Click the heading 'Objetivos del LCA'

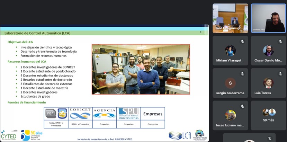20,42
